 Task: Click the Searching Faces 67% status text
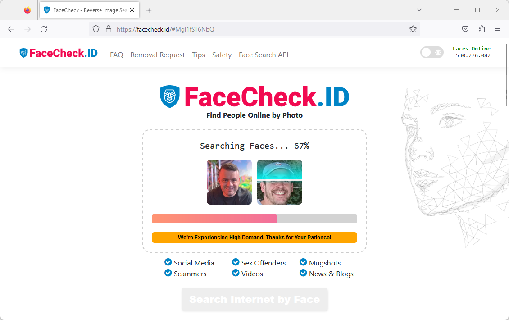pos(254,146)
